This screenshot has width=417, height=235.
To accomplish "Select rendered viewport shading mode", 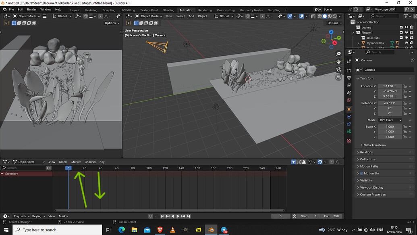I will click(334, 16).
